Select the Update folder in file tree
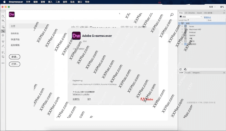The width and height of the screenshot is (226, 131). 192,35
